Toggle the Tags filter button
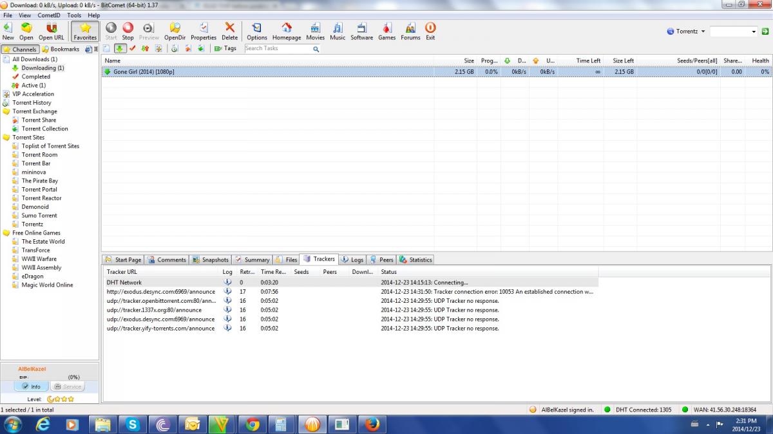Image resolution: width=773 pixels, height=434 pixels. point(225,48)
